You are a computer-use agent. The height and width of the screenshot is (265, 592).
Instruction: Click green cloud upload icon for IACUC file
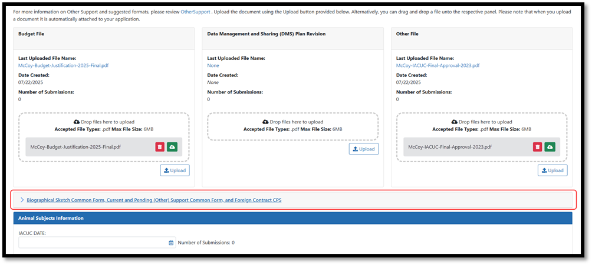coord(549,147)
